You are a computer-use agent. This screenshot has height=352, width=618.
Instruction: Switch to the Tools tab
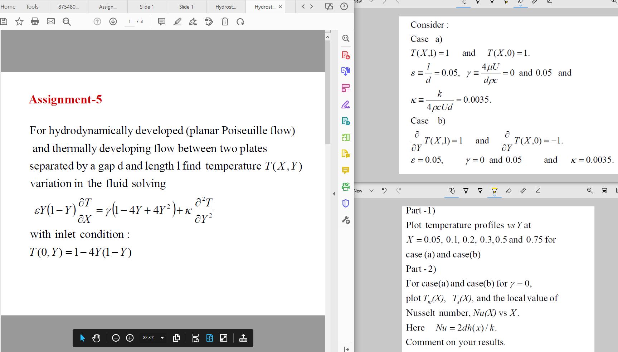(x=32, y=6)
